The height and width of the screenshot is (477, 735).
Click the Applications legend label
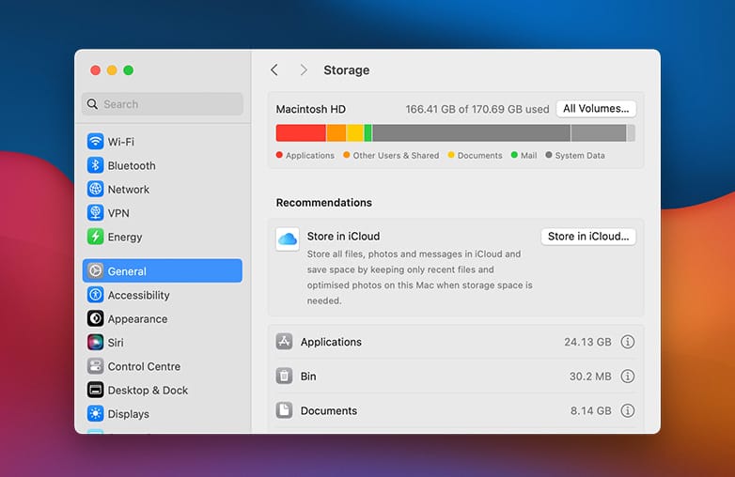pyautogui.click(x=310, y=156)
